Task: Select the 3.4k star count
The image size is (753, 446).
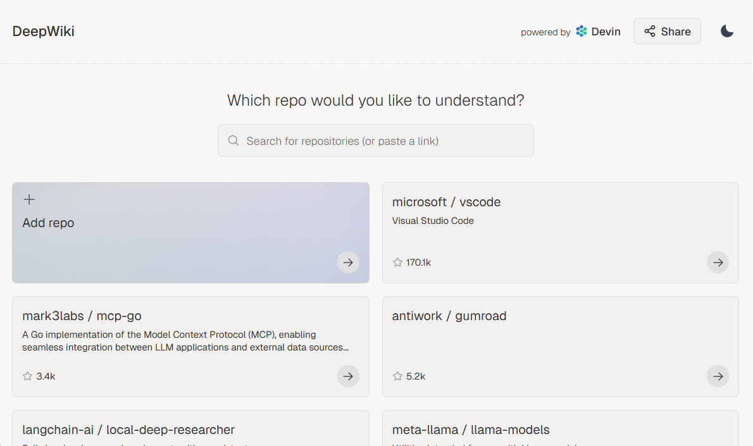Action: [x=46, y=376]
